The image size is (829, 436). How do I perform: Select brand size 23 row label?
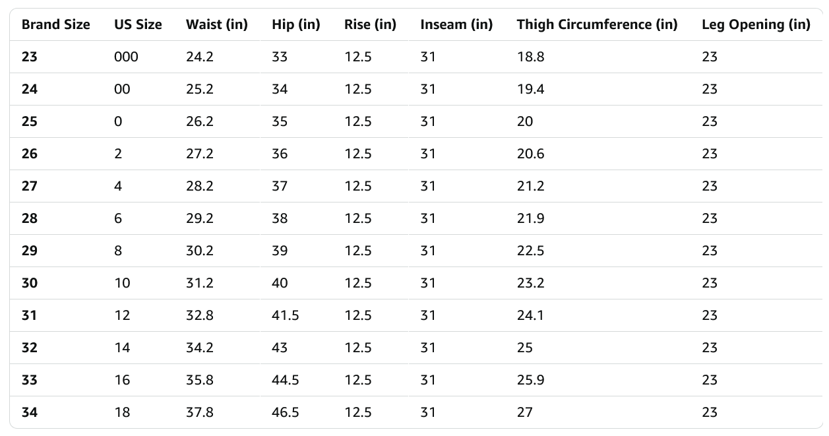30,57
